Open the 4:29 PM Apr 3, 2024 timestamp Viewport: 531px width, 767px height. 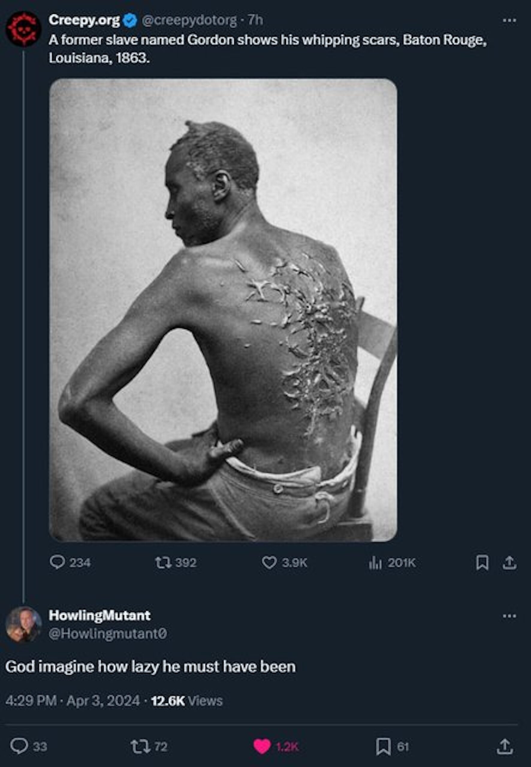(x=73, y=700)
